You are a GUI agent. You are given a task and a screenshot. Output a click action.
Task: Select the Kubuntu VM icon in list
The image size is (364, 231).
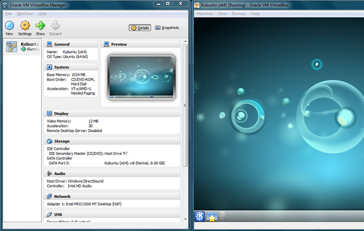pos(12,47)
